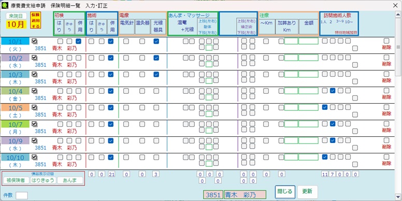
Task: Uncheck 光線器具 for the 10/3 row
Action: coord(156,75)
